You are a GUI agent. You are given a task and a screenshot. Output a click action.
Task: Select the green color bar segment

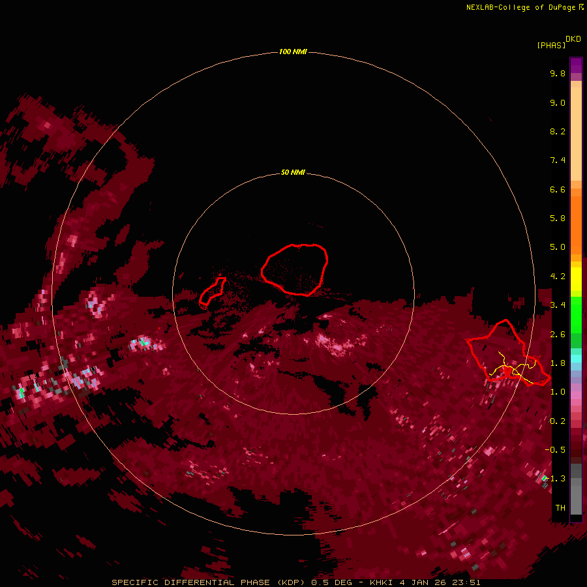coord(576,315)
